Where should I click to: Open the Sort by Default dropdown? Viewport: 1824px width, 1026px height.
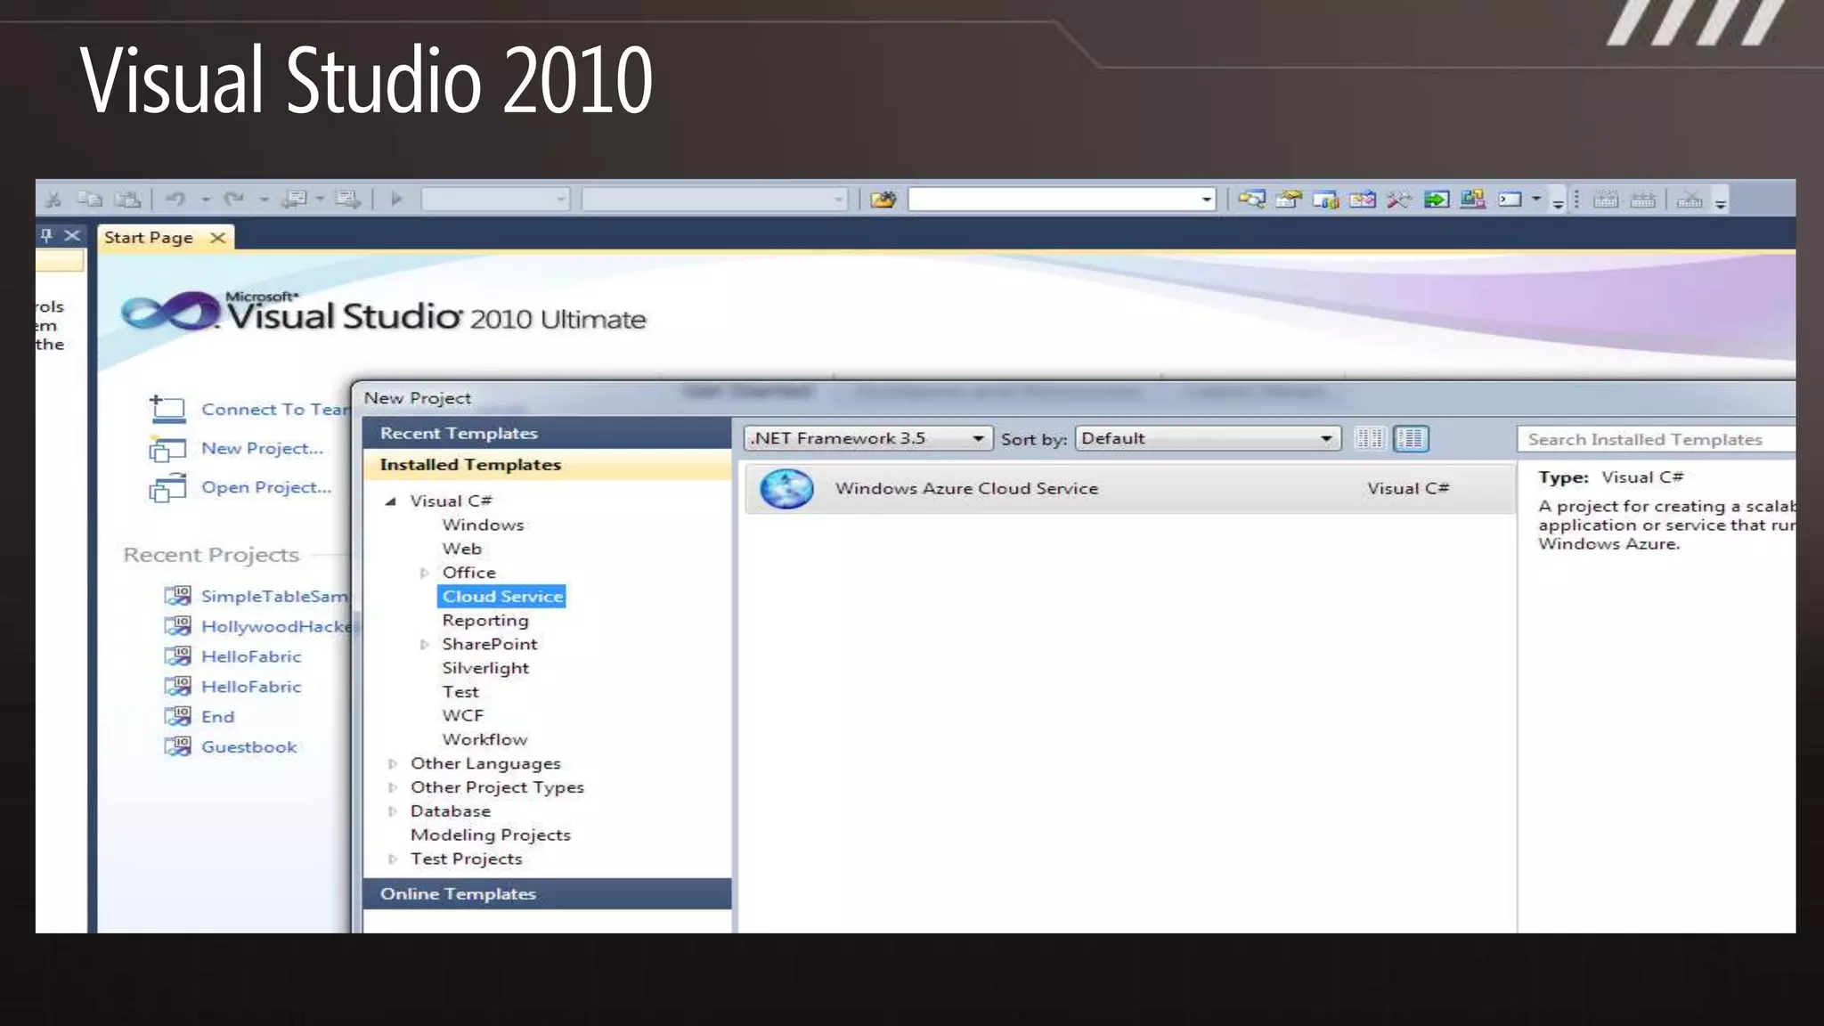[1208, 439]
